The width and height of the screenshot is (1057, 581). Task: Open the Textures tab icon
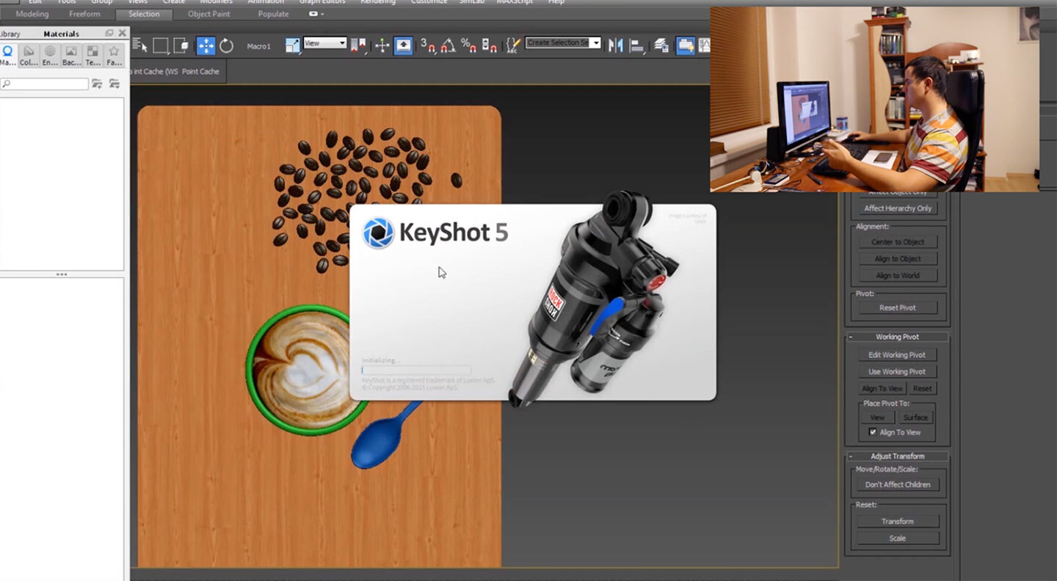click(92, 55)
